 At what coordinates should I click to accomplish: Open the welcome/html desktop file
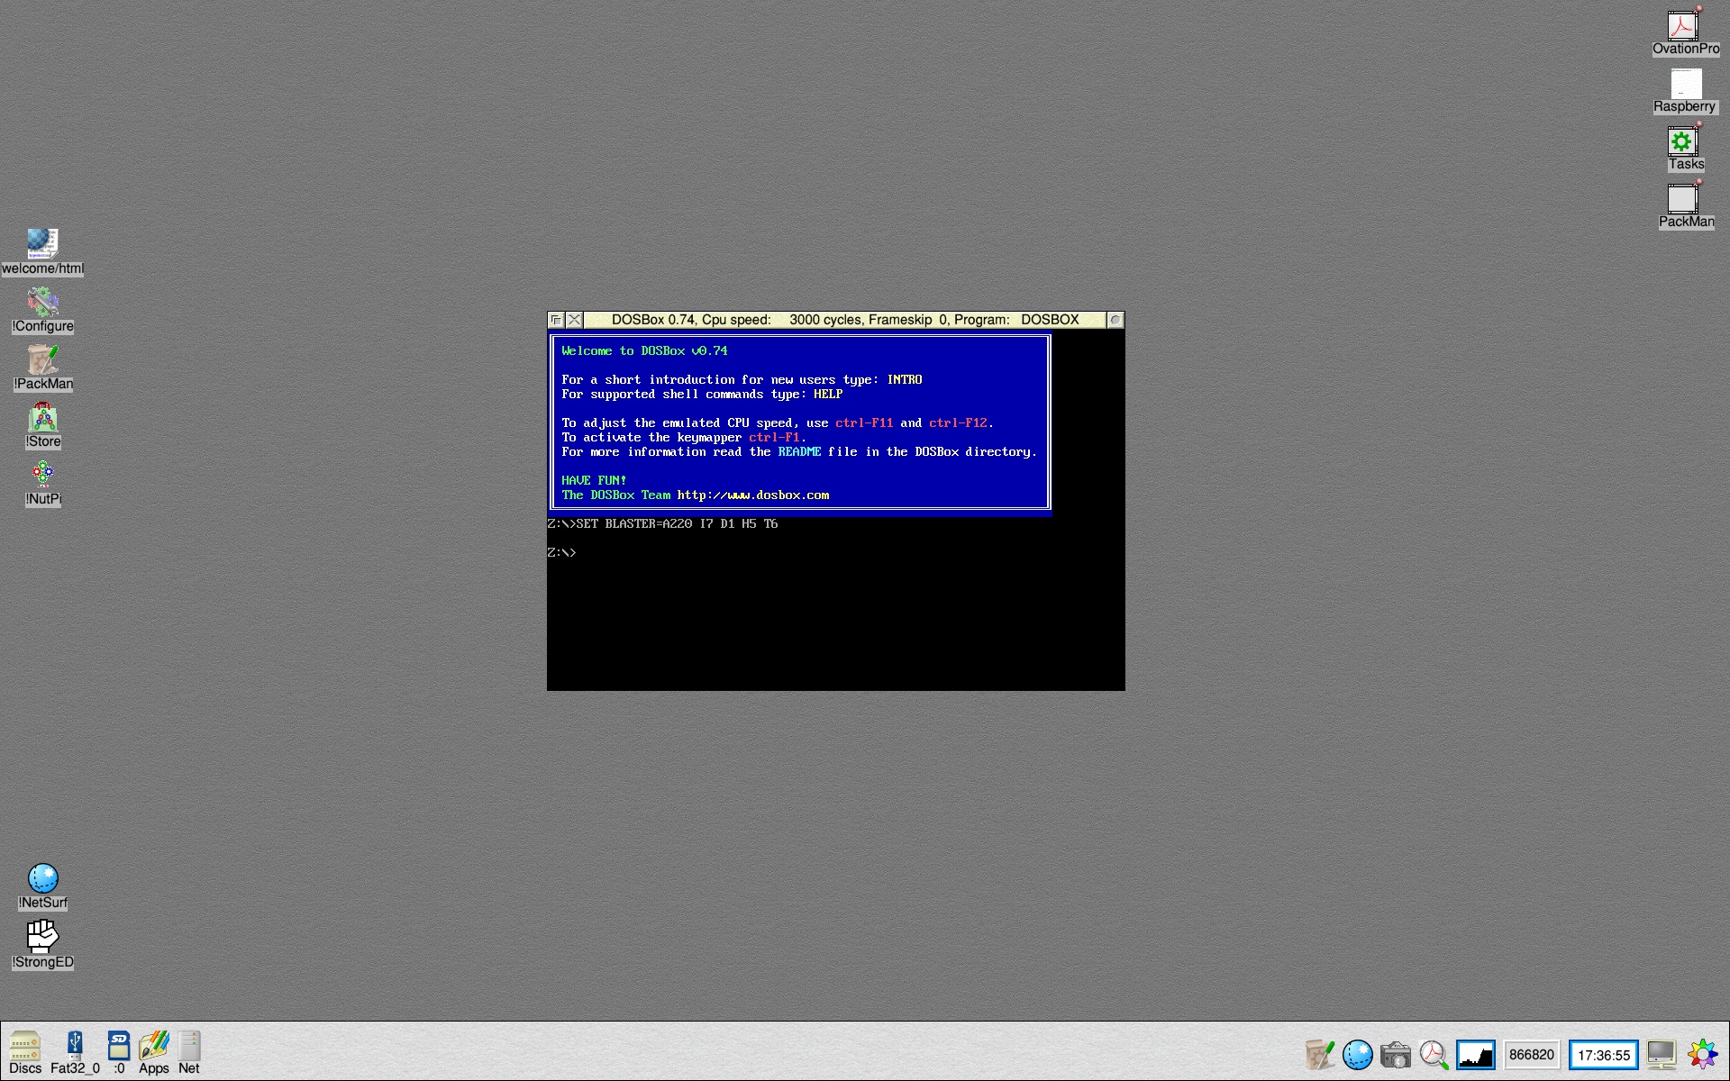coord(42,251)
